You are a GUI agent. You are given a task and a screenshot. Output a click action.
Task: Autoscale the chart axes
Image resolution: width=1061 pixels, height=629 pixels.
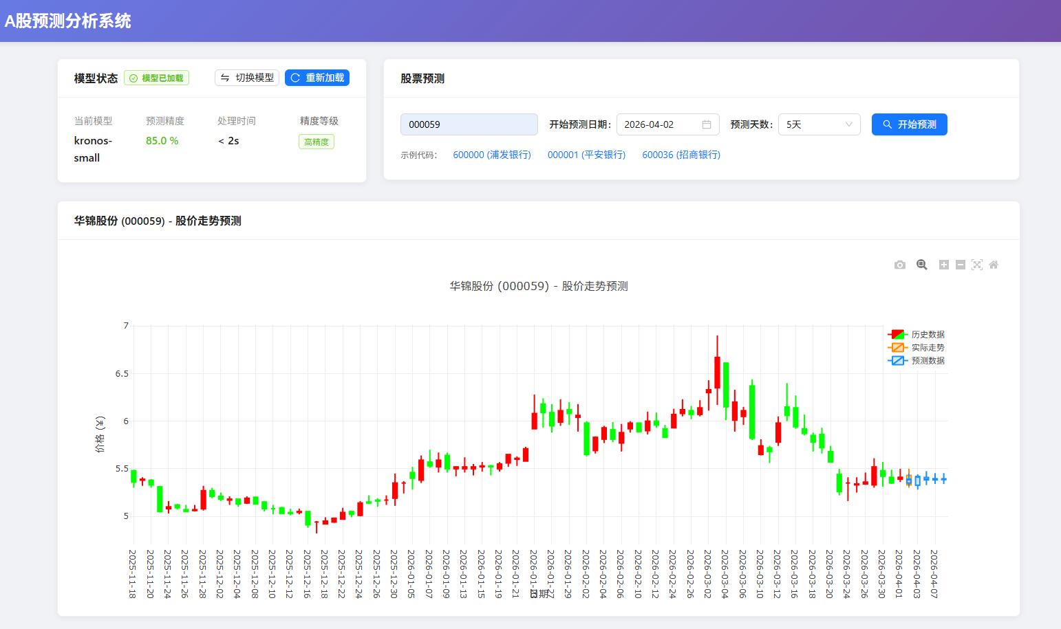(x=977, y=264)
